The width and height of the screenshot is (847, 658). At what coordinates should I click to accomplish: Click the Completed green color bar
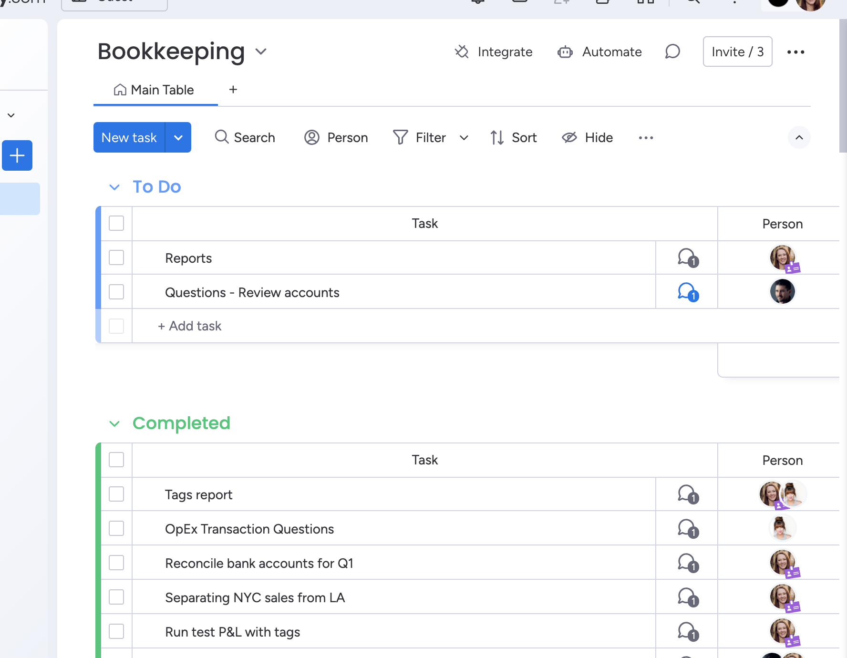(x=98, y=550)
